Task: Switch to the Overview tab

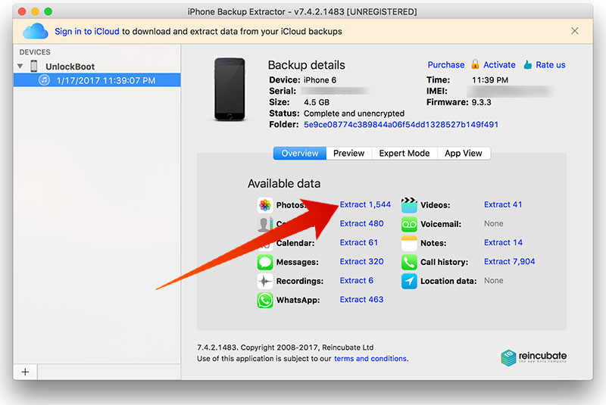Action: pos(300,153)
